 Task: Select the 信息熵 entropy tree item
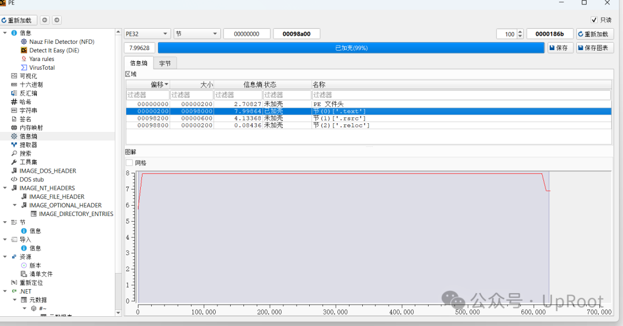click(24, 137)
